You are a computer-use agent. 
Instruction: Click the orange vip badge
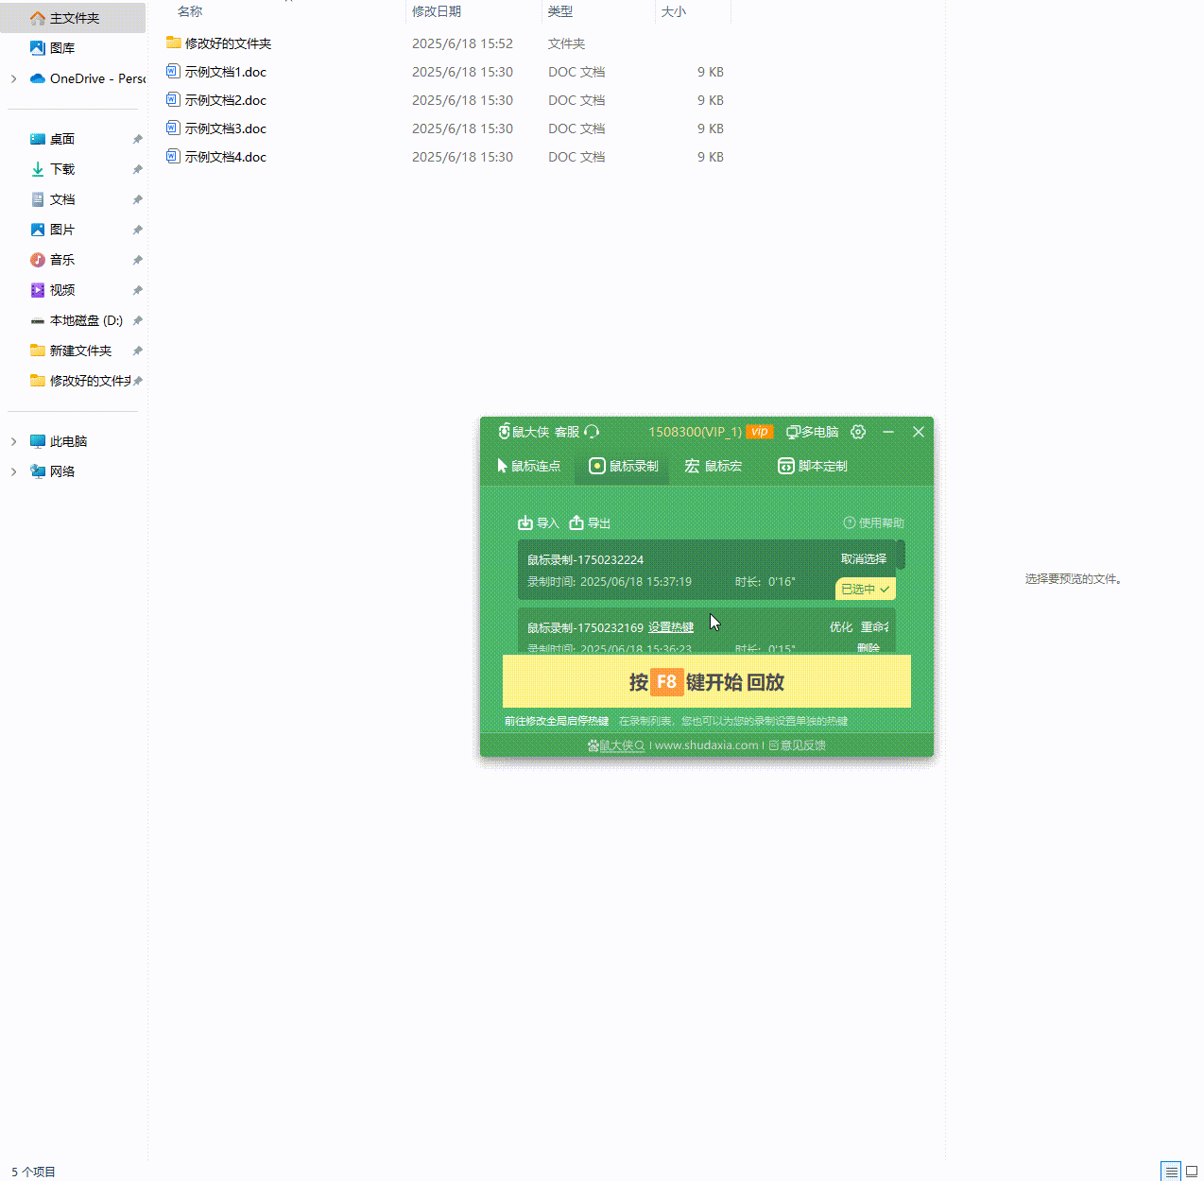point(760,432)
